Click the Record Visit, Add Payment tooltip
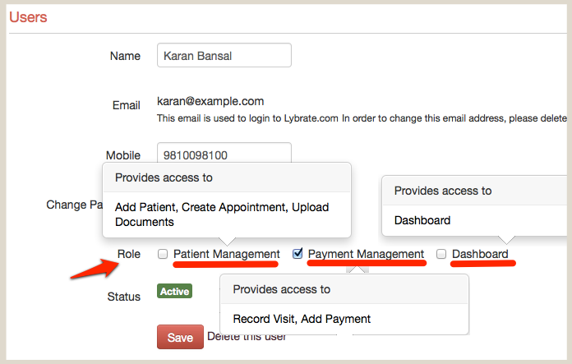 [x=302, y=319]
